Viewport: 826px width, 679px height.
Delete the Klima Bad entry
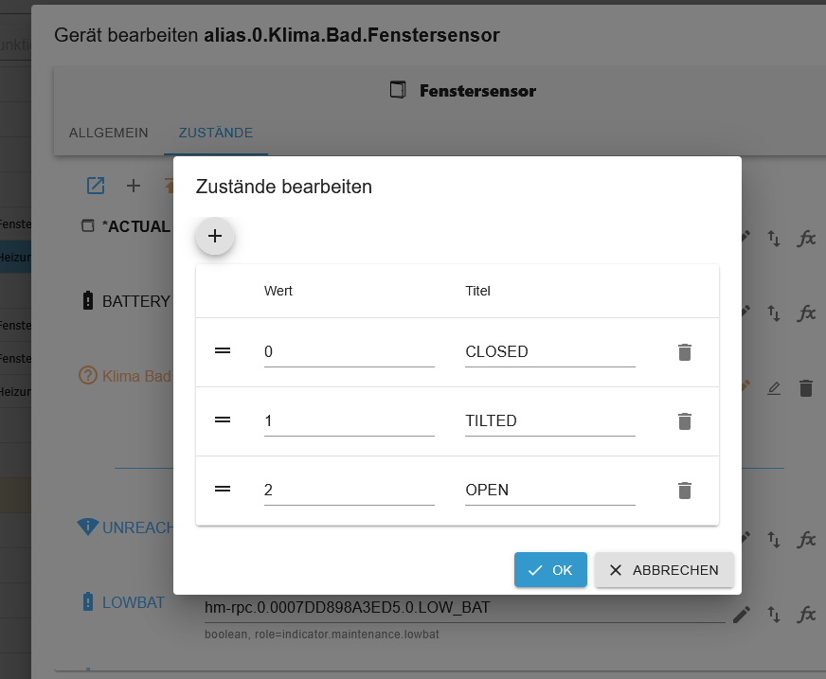click(806, 388)
